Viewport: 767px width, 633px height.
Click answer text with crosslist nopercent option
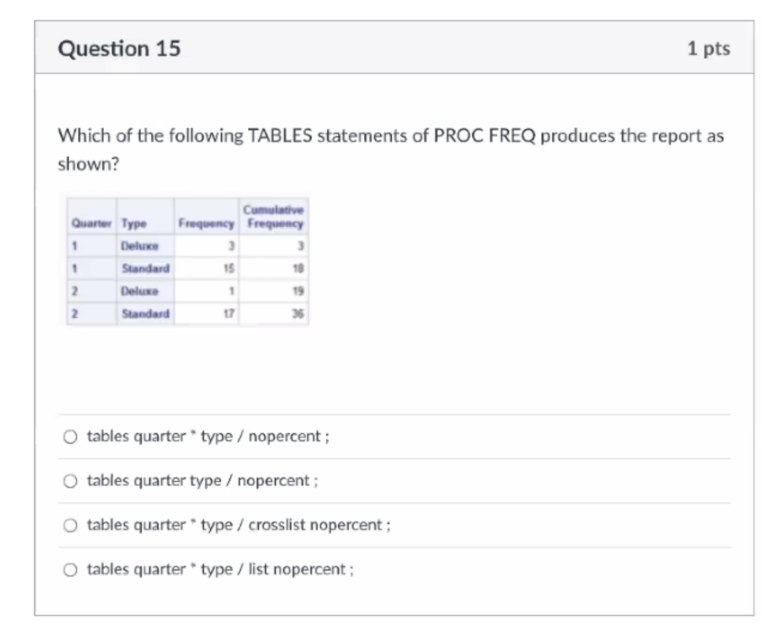click(239, 525)
